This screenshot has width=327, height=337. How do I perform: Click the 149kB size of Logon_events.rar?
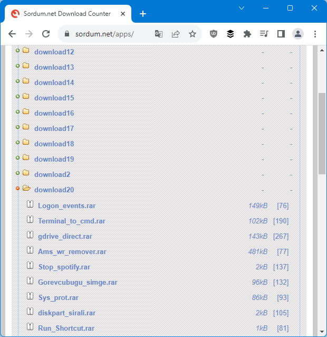tap(258, 205)
